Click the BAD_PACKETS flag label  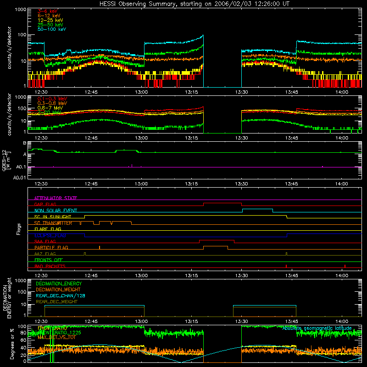[50, 266]
